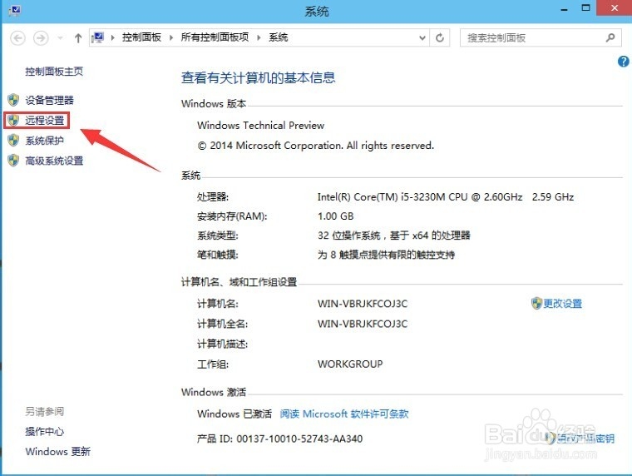Open 控制面板主页 link
Viewport: 632px width, 476px height.
point(54,72)
